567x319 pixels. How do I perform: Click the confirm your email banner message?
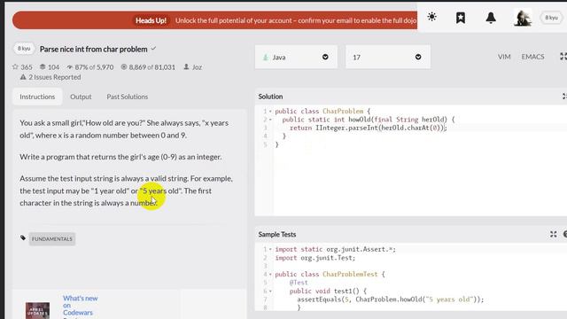pos(296,20)
